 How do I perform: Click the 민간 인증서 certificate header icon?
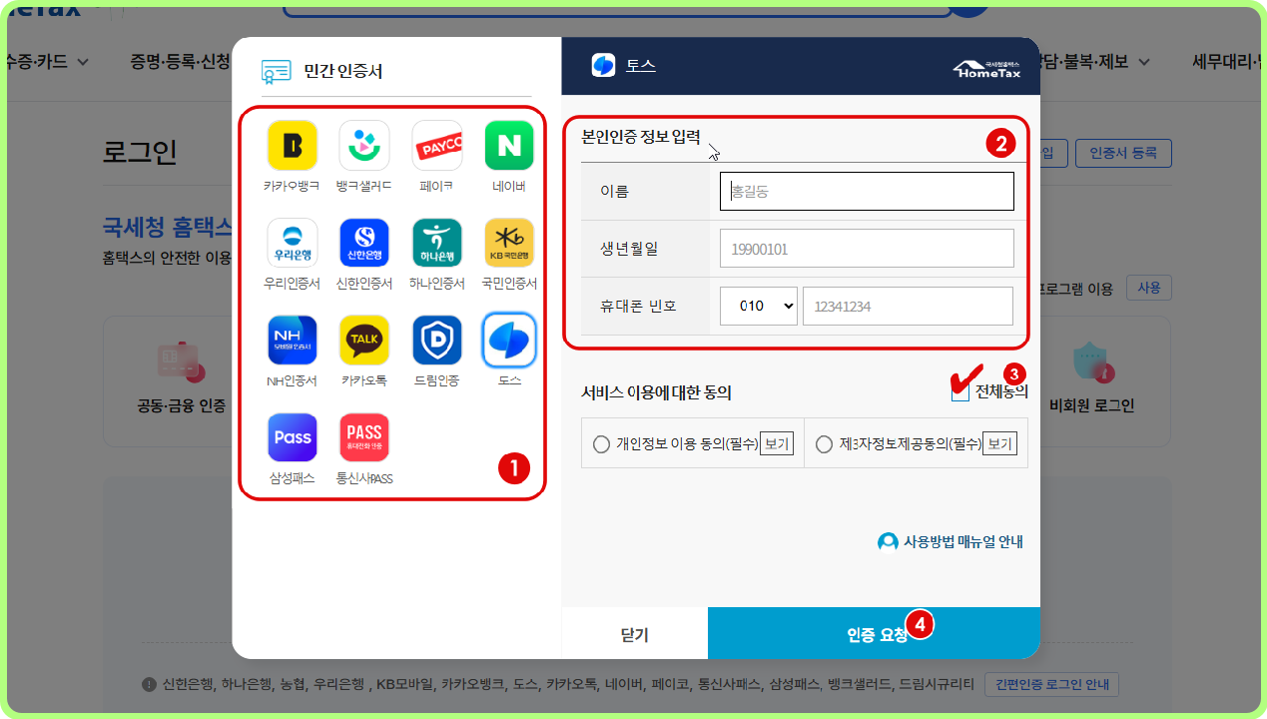276,71
